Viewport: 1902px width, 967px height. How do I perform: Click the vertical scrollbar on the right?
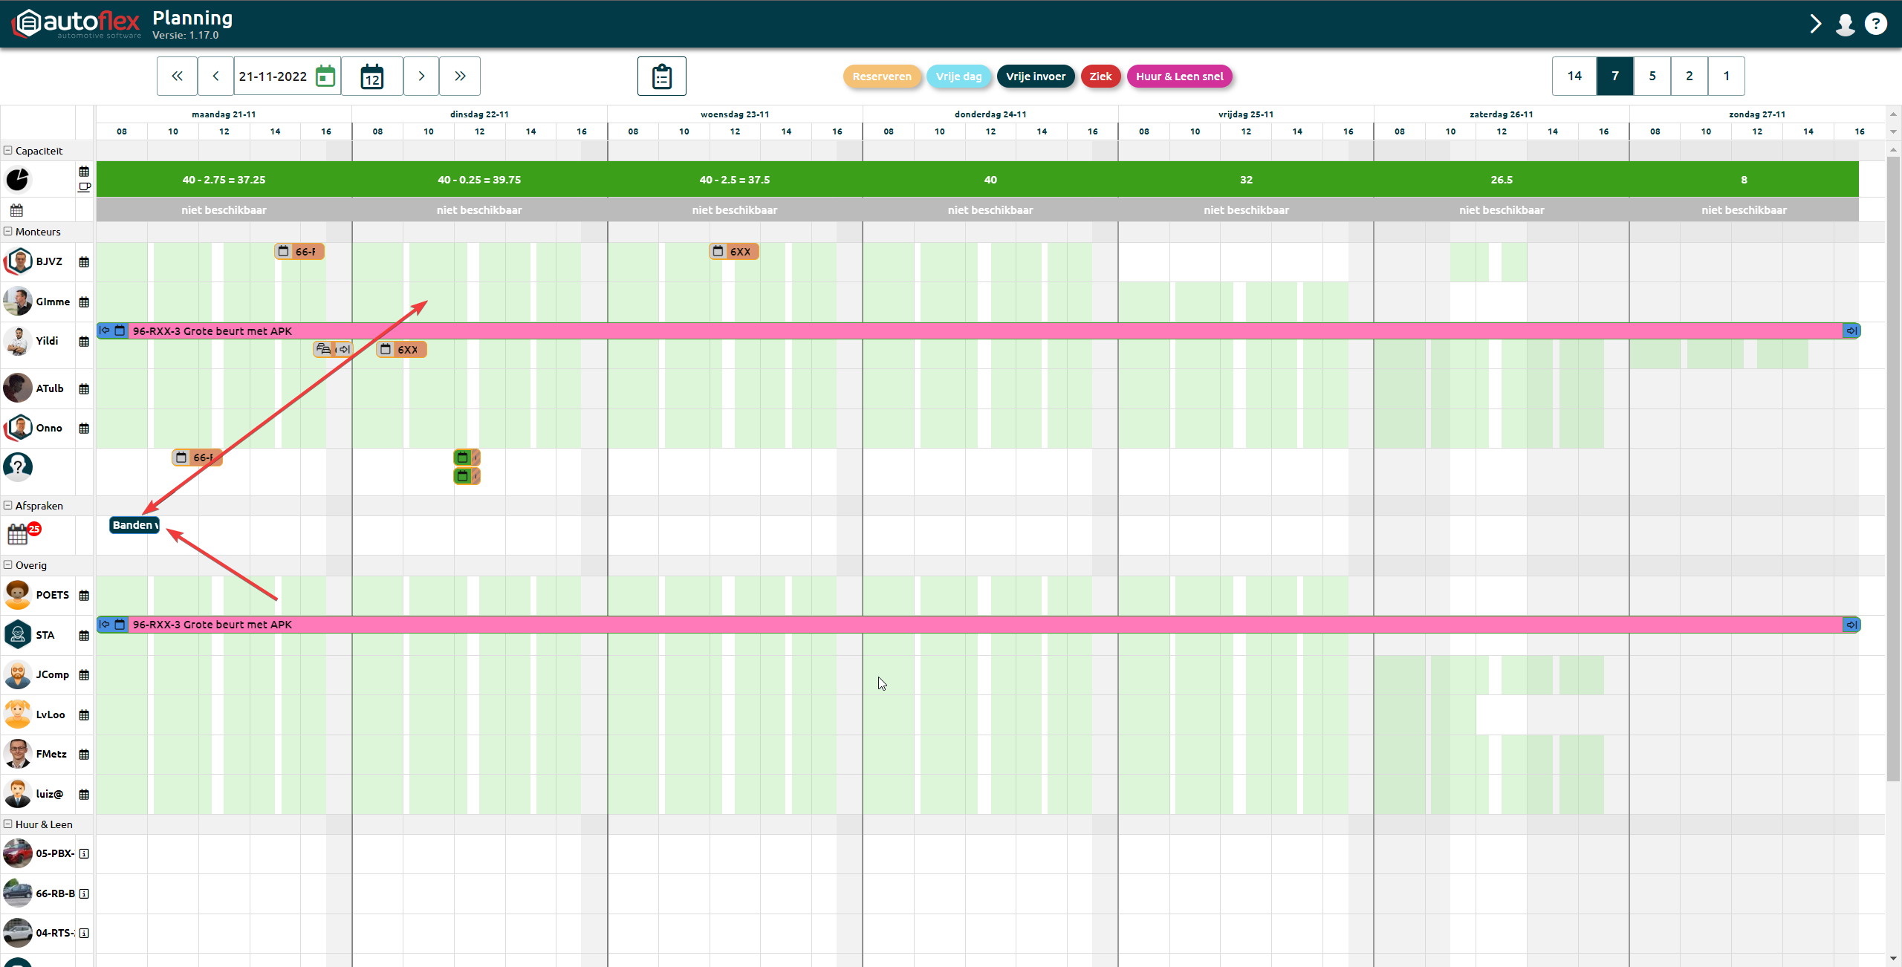[x=1893, y=468]
